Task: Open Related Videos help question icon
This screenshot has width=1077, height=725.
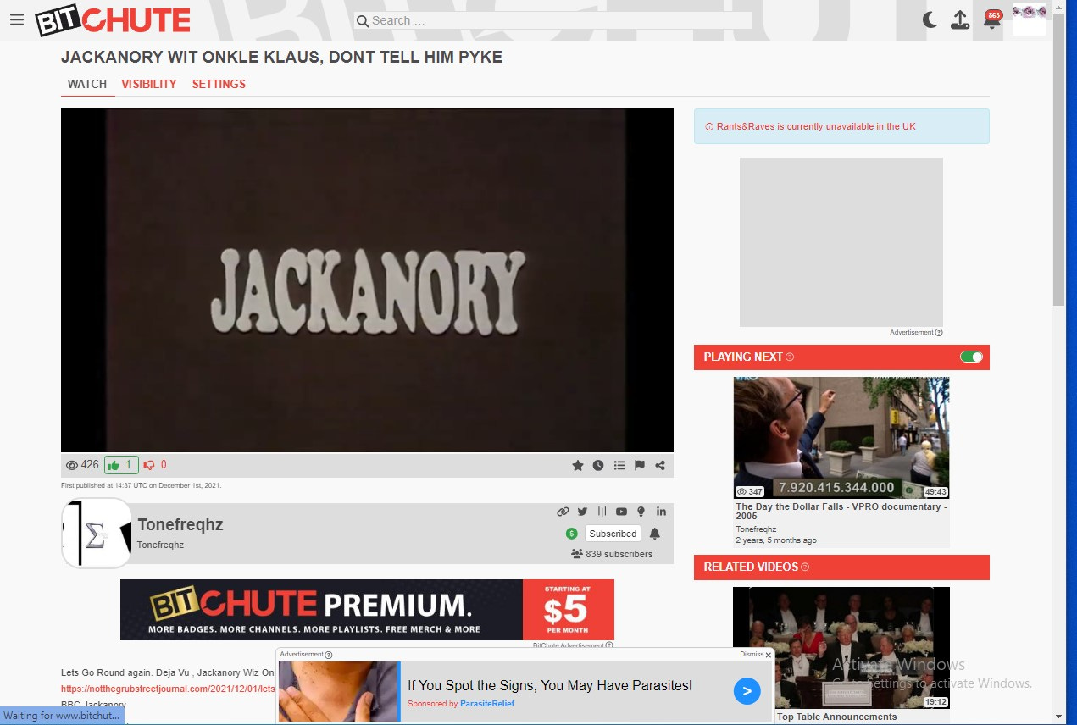Action: [x=805, y=567]
